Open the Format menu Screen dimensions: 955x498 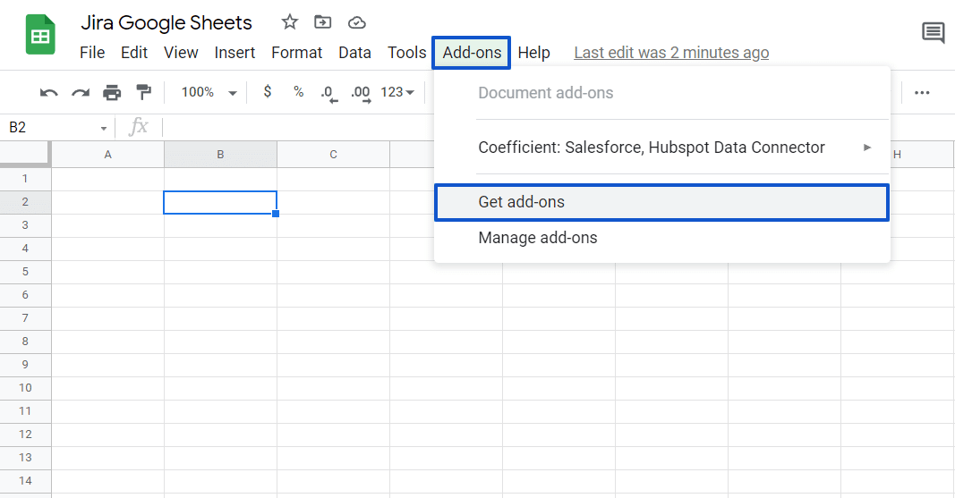(x=296, y=53)
